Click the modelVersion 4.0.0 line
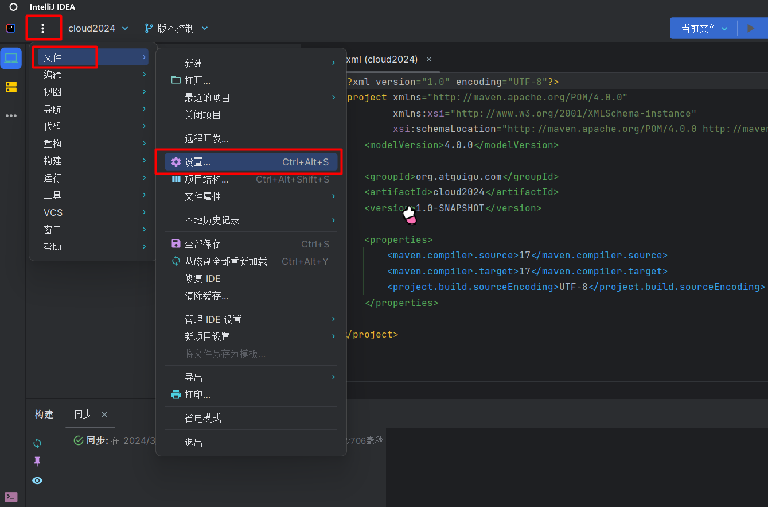 point(461,145)
